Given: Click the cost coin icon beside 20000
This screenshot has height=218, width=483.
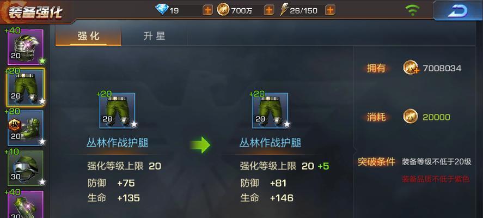Looking at the screenshot, I should coord(411,117).
